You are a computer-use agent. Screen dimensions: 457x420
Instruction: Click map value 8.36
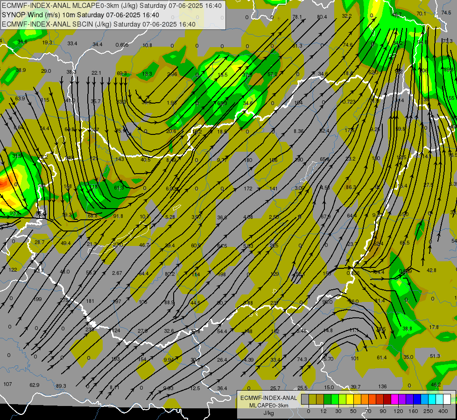pos(298,131)
